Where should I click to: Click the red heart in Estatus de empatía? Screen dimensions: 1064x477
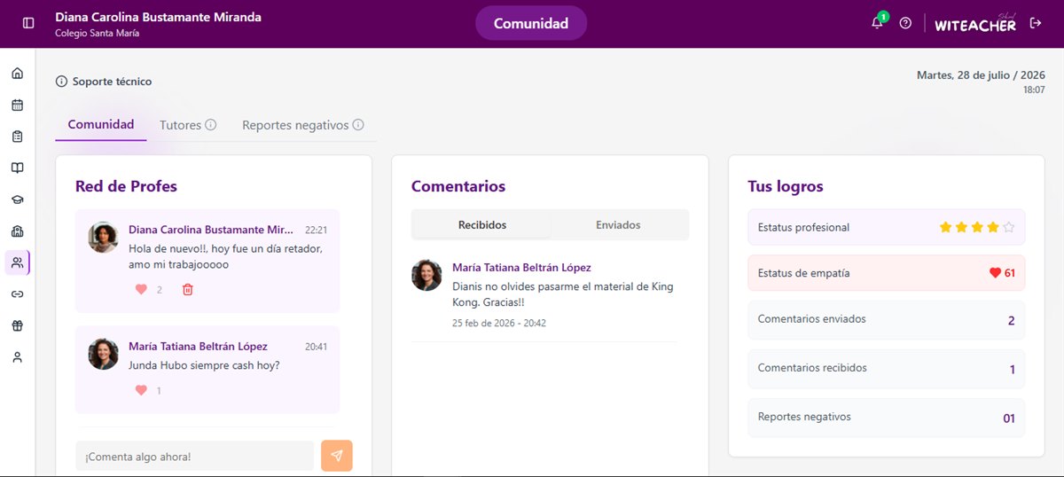pos(995,273)
